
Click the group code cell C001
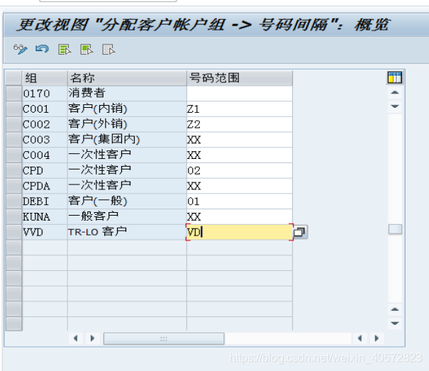[45, 109]
